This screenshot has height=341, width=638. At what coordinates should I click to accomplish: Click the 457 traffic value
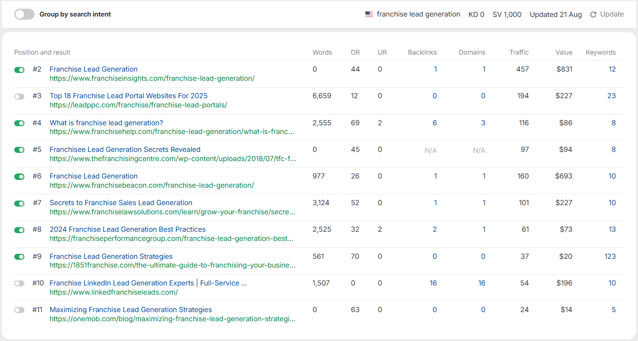tap(523, 69)
